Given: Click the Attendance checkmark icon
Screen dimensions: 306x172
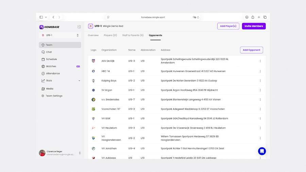Looking at the screenshot, I should coord(43,73).
